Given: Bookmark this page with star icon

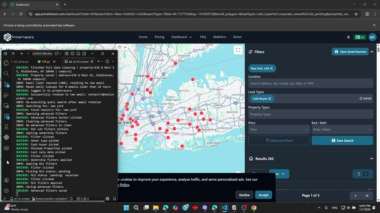Looking at the screenshot, I should coord(356,14).
